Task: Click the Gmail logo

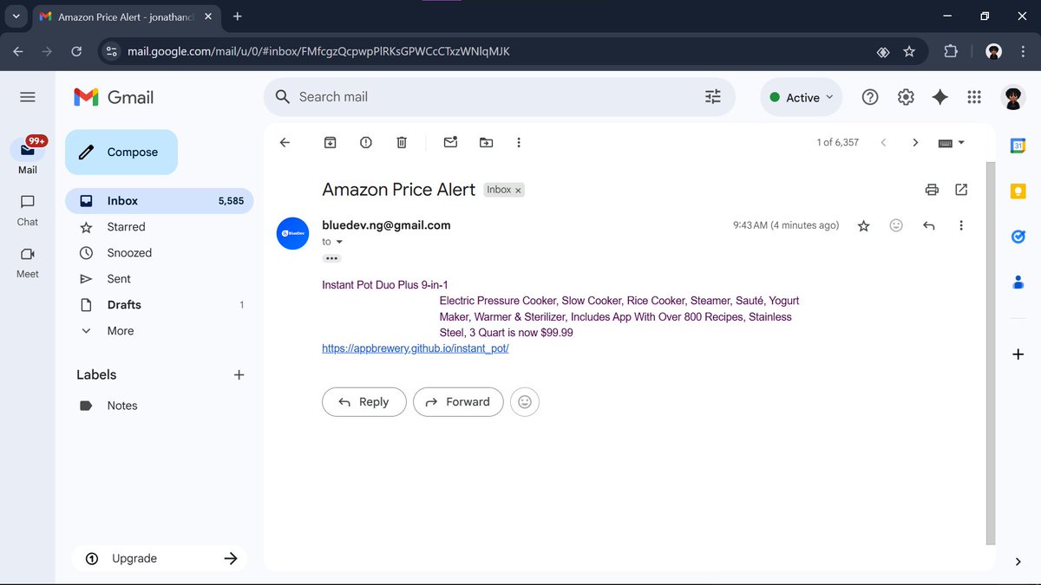Action: tap(114, 97)
